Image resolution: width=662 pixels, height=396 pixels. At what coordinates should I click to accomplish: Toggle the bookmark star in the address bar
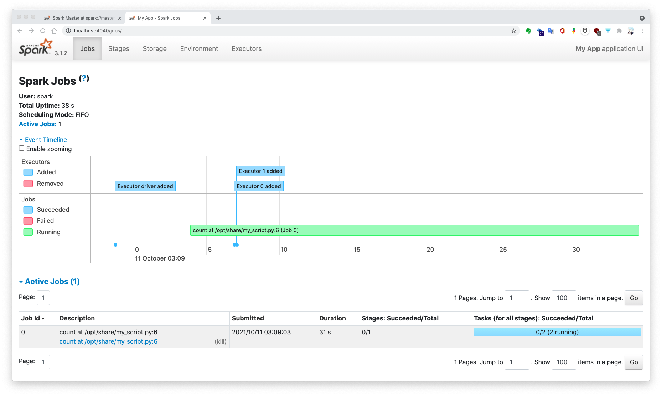pyautogui.click(x=514, y=31)
